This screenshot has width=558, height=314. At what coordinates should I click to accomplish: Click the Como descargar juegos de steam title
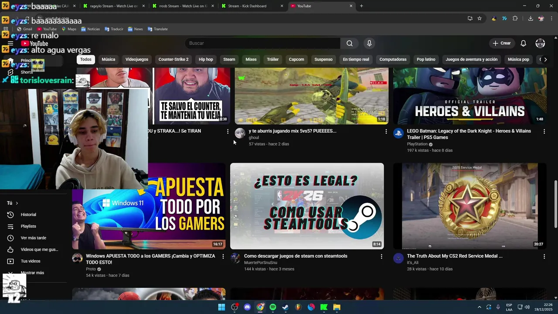(296, 256)
